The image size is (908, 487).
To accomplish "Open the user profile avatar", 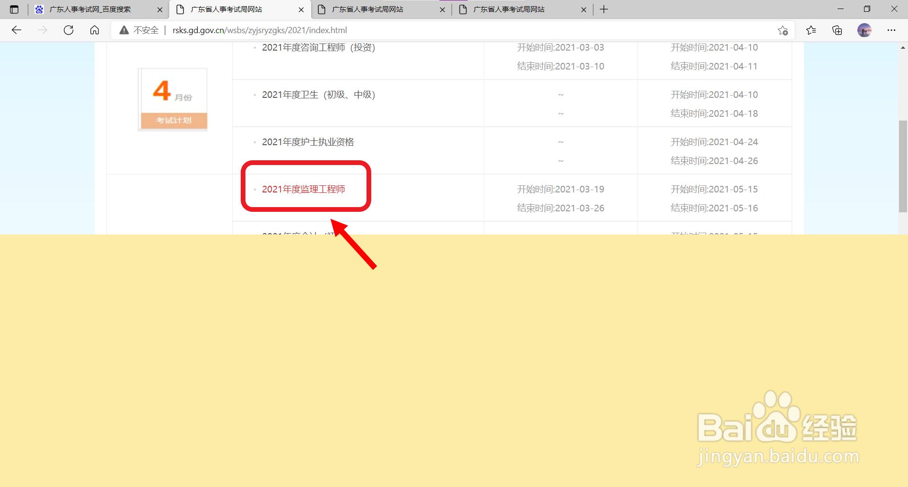I will (864, 30).
